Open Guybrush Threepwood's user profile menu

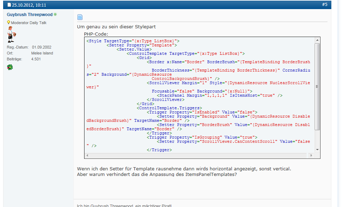click(x=30, y=15)
